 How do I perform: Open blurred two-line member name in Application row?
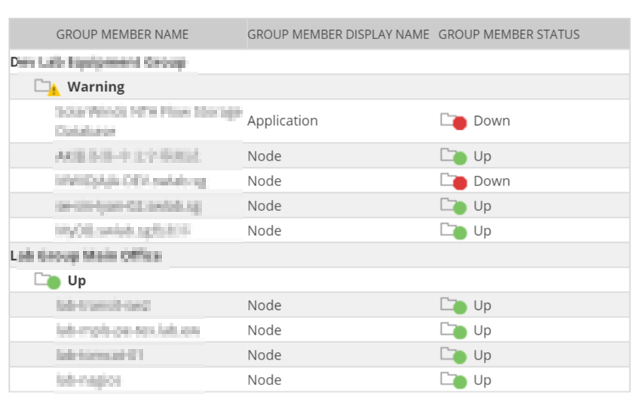pyautogui.click(x=149, y=121)
